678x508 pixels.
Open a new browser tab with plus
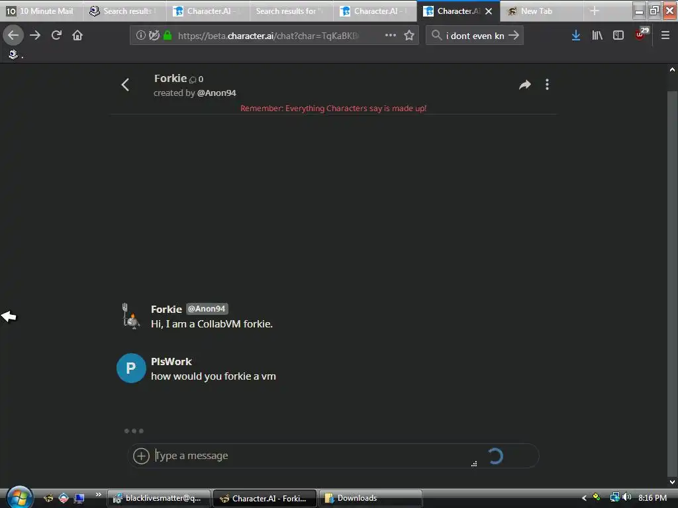[x=595, y=11]
